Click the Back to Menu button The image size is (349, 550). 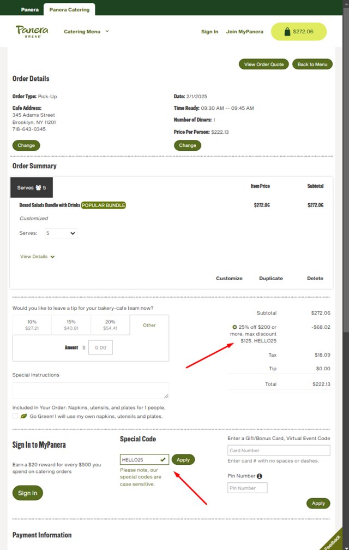pos(312,64)
